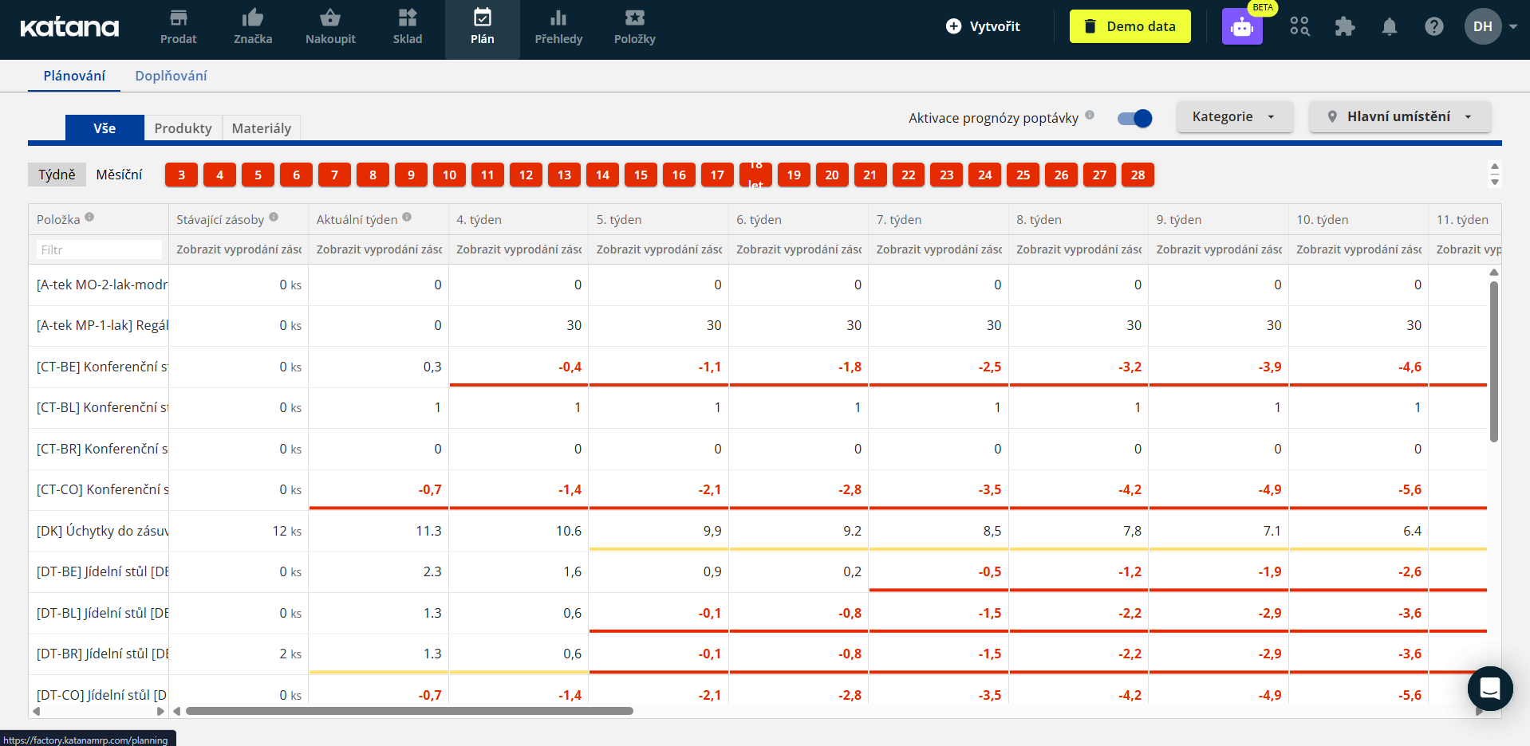Open the chat support widget bubble
Image resolution: width=1530 pixels, height=746 pixels.
pos(1489,688)
